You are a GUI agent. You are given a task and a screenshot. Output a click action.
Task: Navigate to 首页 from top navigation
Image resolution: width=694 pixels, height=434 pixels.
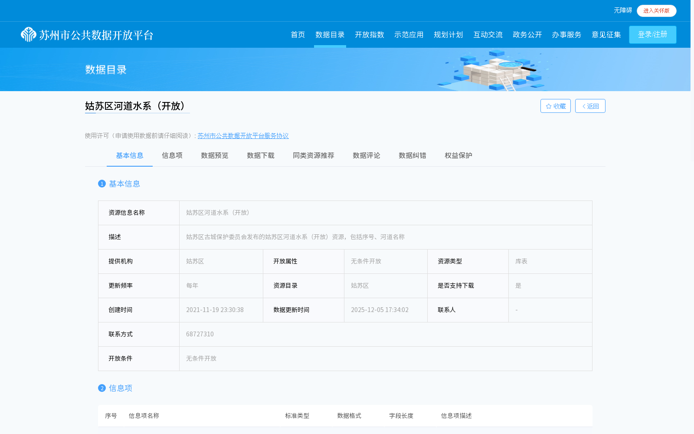click(298, 35)
